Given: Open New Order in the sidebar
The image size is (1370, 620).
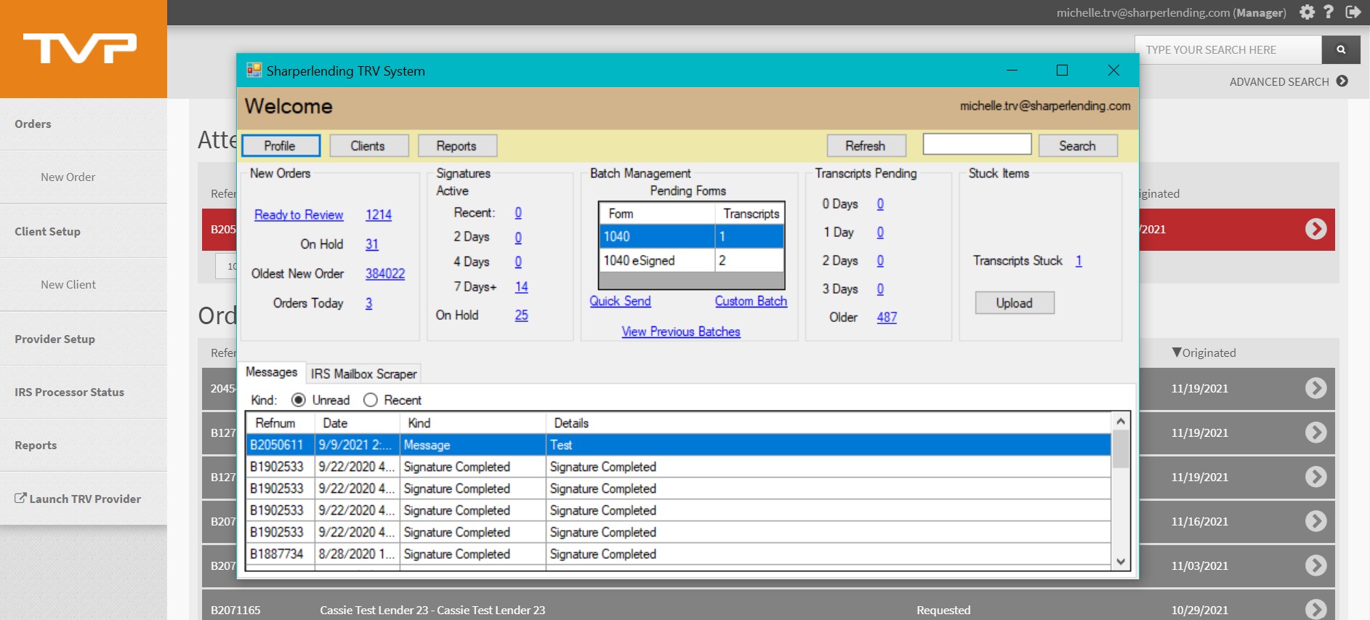Looking at the screenshot, I should 68,177.
